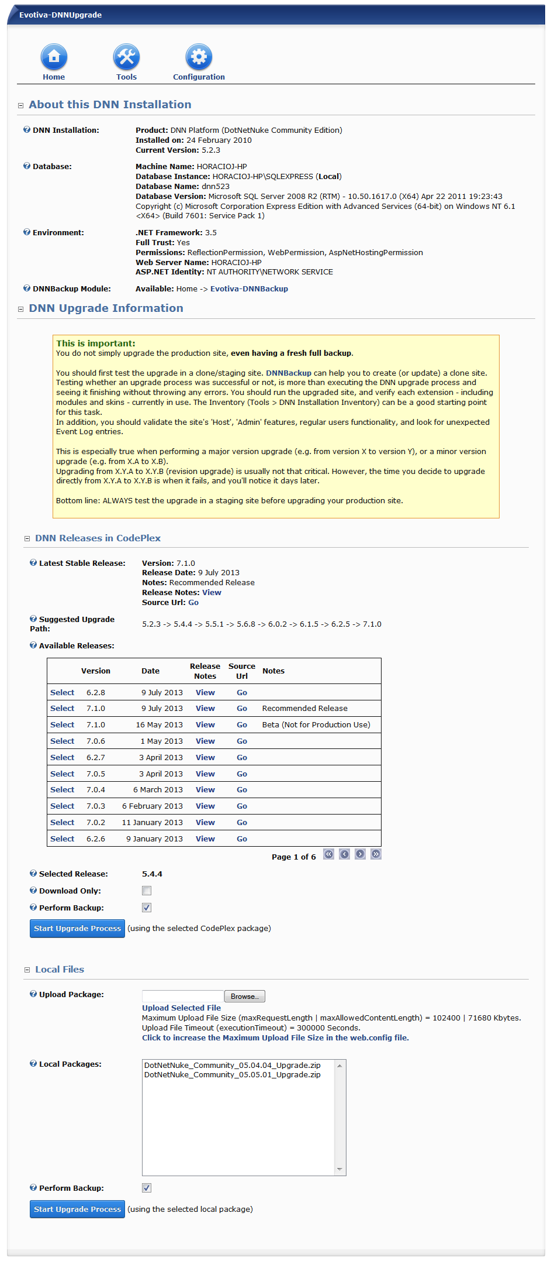Screen dimensions: 551x1261
Task: Click Upload Selected File link
Action: tap(181, 1008)
